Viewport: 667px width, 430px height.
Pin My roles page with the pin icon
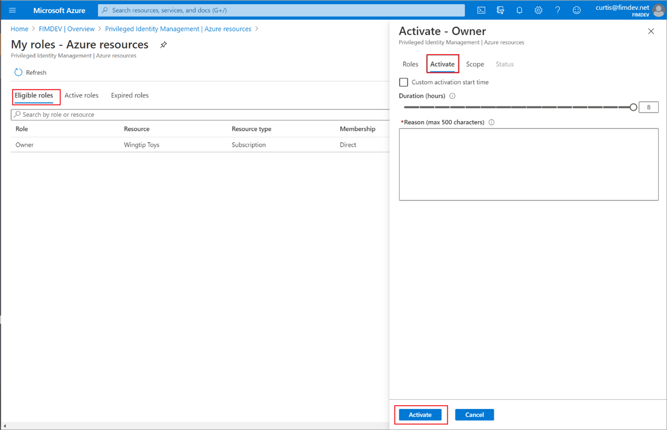pyautogui.click(x=163, y=45)
